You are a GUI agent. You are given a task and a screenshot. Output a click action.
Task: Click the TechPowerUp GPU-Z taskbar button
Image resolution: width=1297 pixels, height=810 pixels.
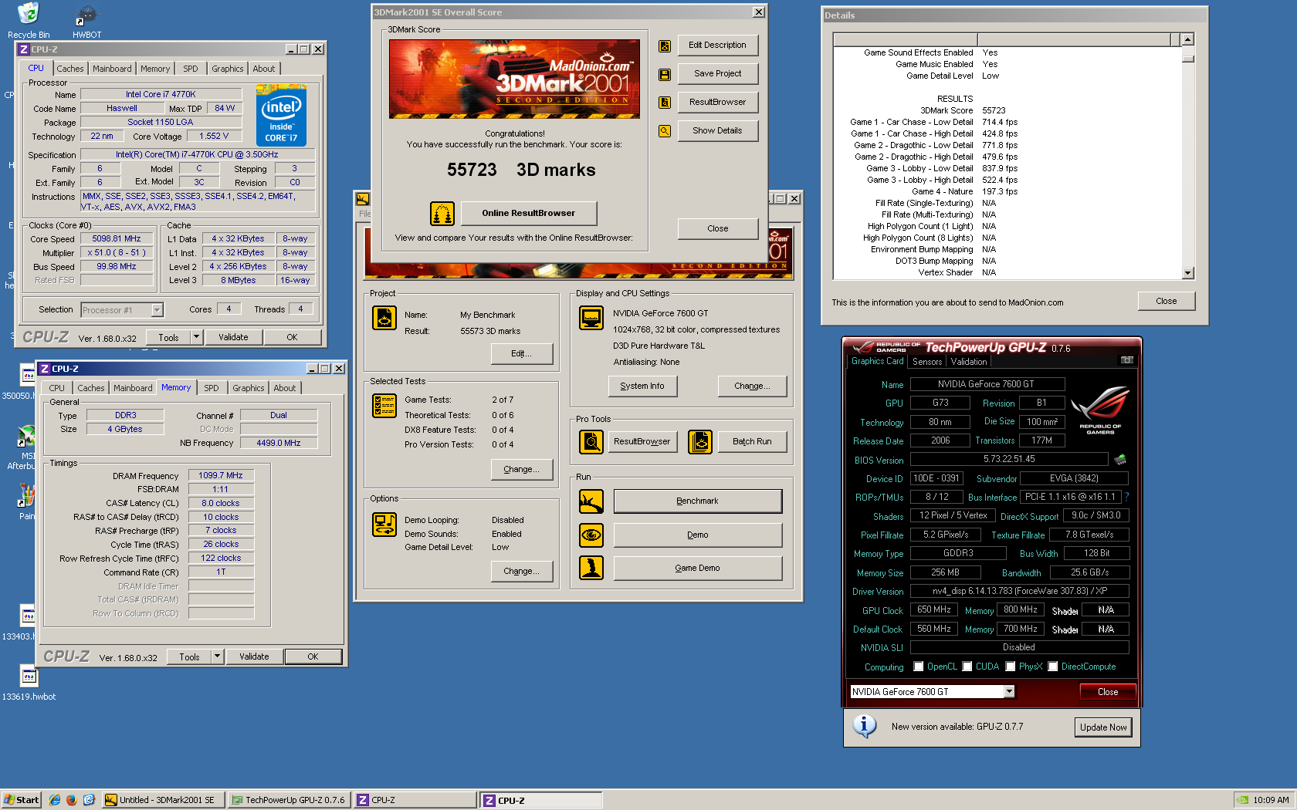coord(290,800)
